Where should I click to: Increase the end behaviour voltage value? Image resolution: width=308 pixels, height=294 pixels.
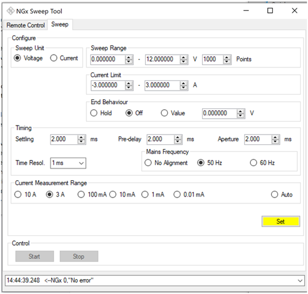pyautogui.click(x=240, y=111)
